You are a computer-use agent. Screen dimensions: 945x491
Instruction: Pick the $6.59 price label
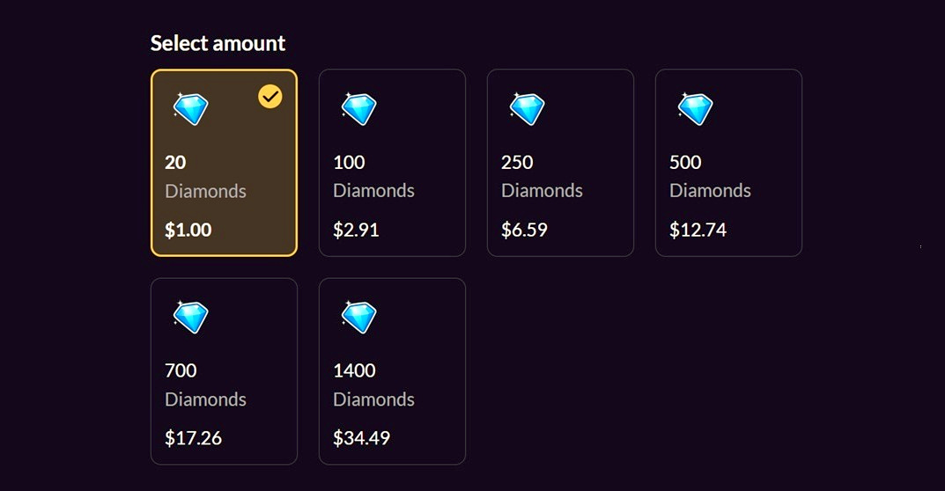point(524,231)
